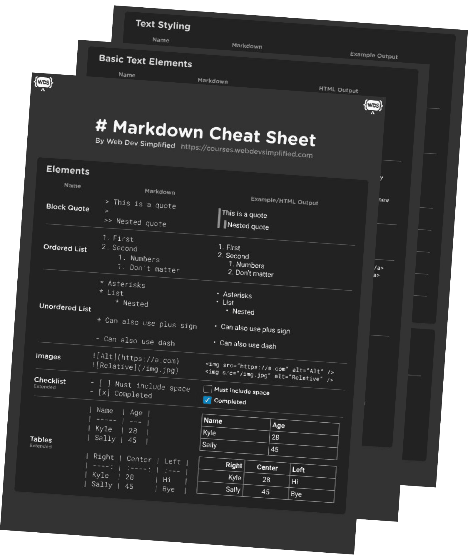Click the 'Basic Text Elements' heading on the middle page
This screenshot has height=560, width=468.
146,61
